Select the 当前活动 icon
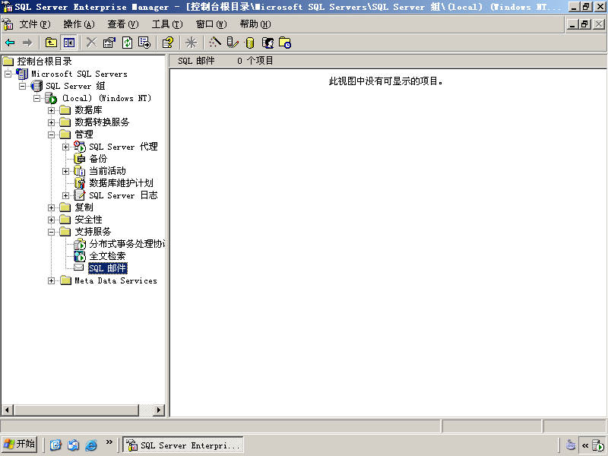Screen dimensions: 608x456 click(80, 171)
